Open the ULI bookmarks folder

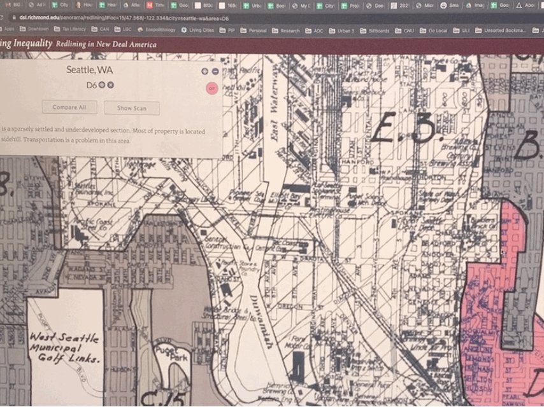pyautogui.click(x=461, y=31)
